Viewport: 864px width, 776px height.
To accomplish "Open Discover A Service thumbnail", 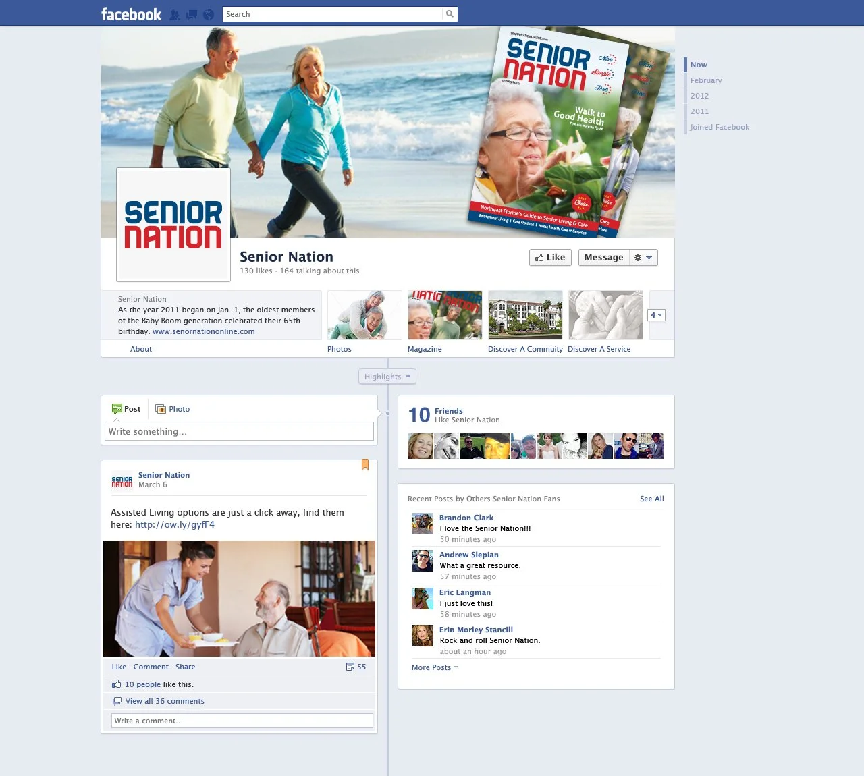I will click(605, 315).
